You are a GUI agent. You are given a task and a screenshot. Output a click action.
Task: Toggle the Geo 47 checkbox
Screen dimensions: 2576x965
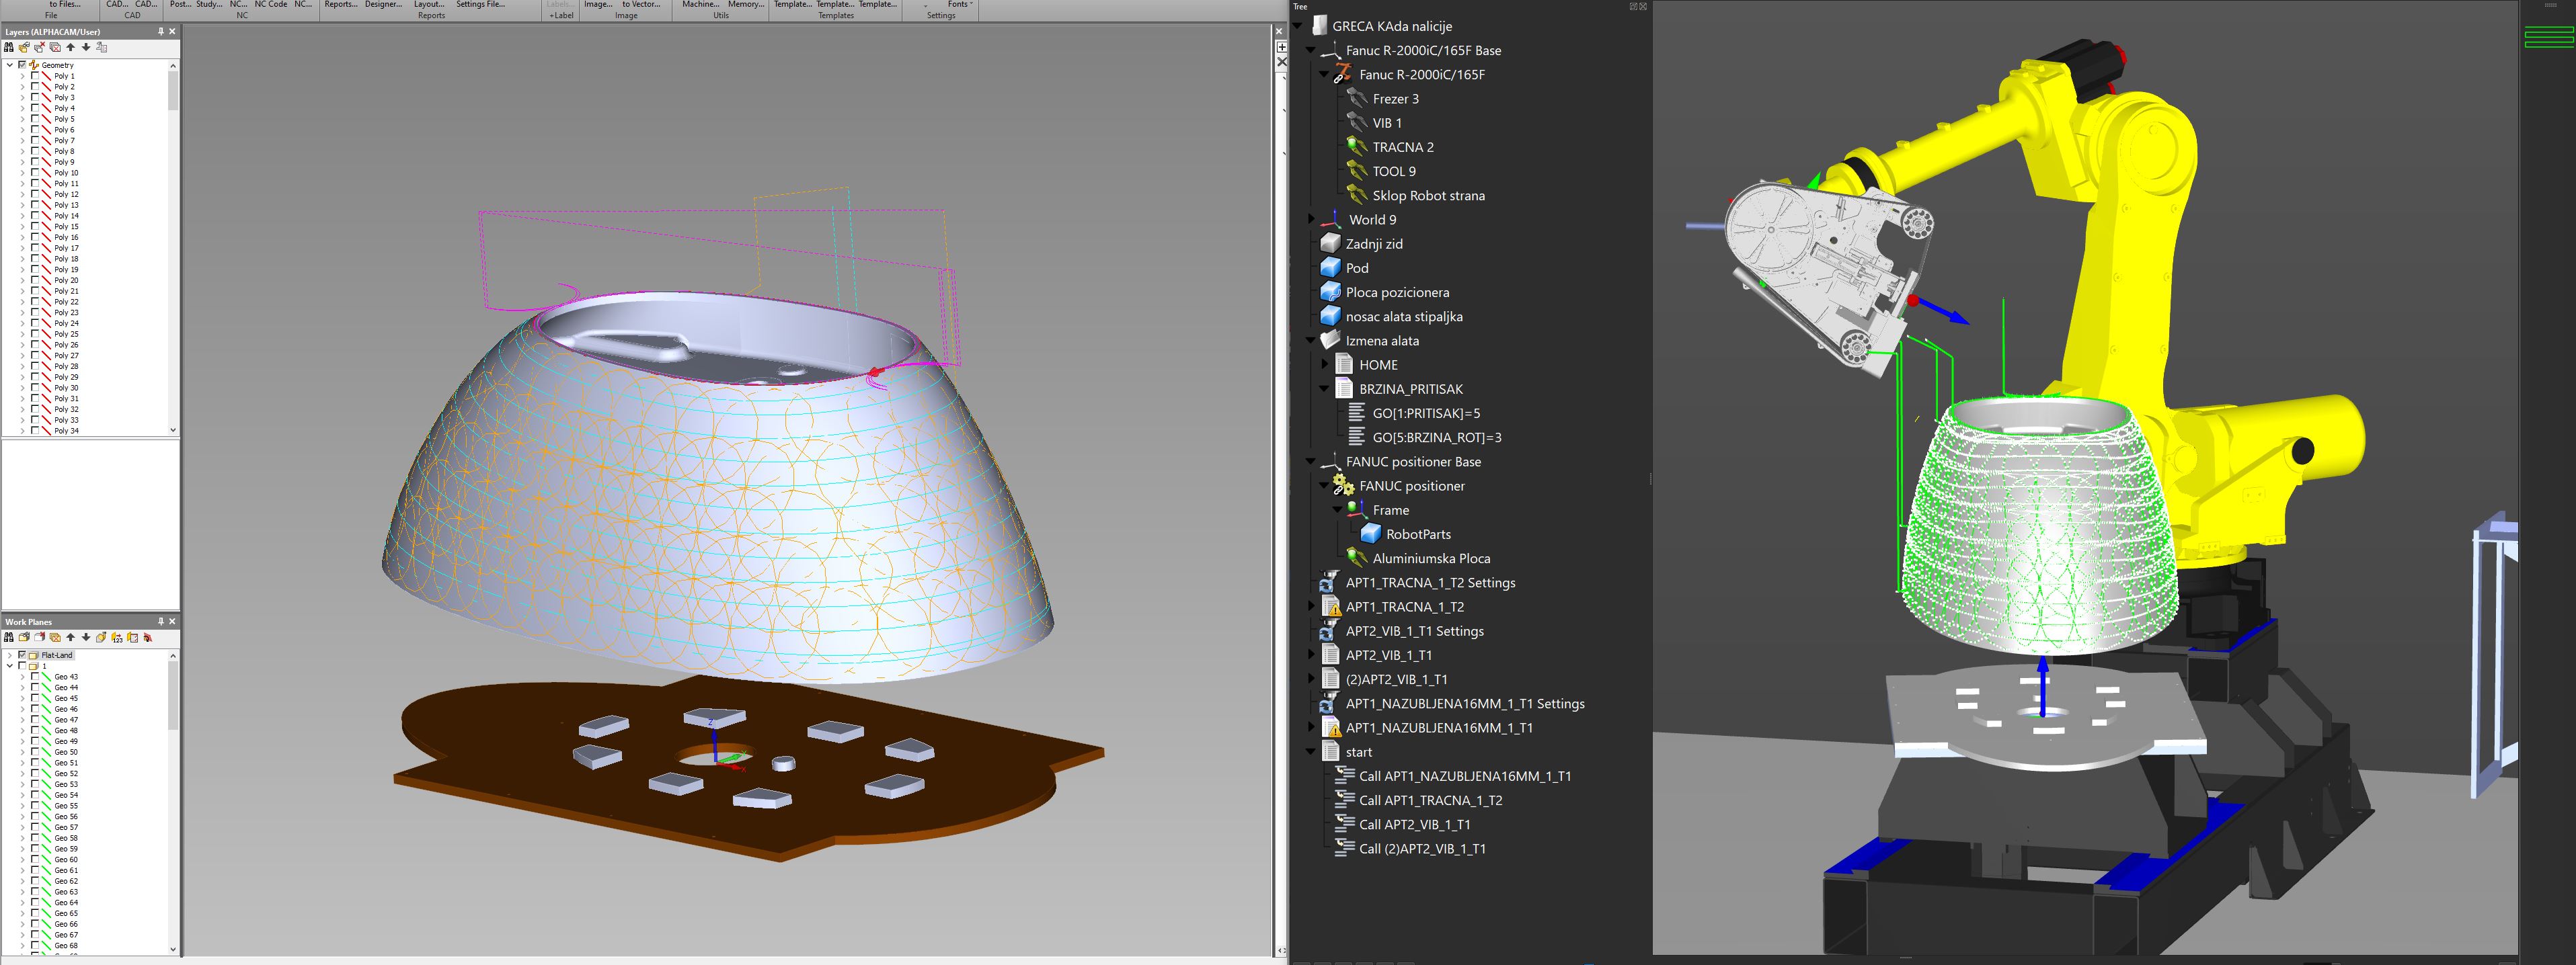[x=35, y=719]
